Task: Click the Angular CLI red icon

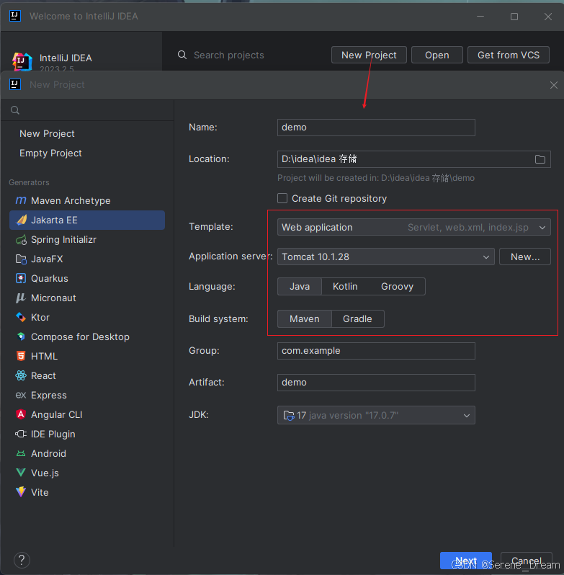Action: pos(21,414)
